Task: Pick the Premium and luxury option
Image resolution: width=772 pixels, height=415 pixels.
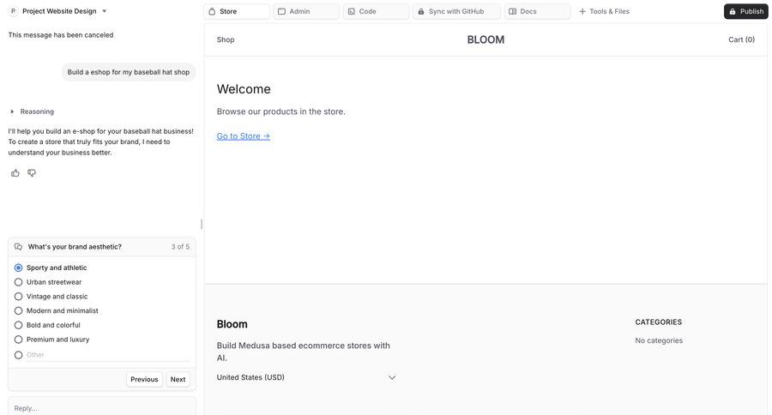Action: click(18, 340)
